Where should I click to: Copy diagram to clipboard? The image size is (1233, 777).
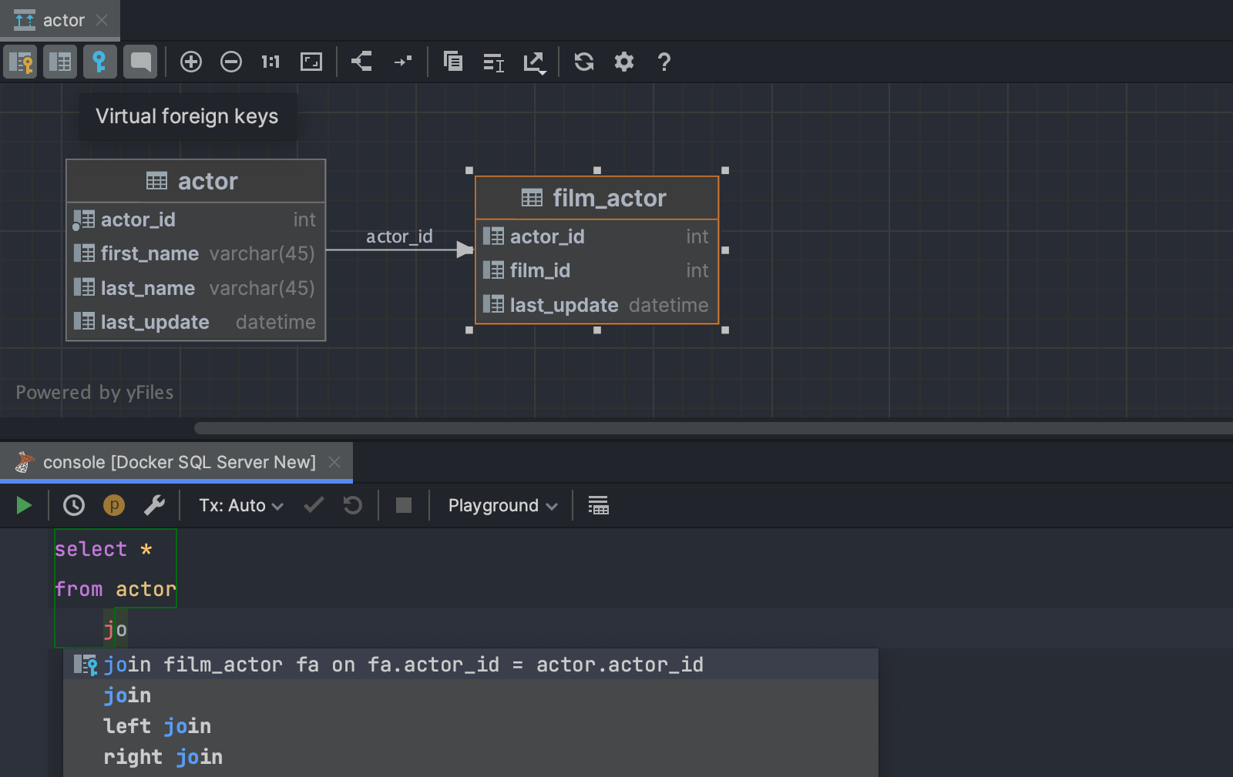(x=453, y=62)
